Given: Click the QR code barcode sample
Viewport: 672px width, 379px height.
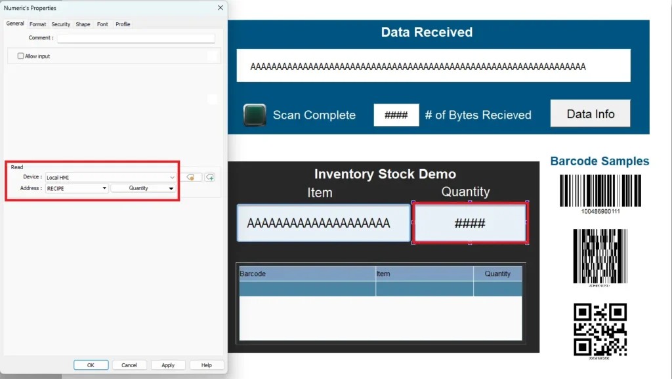Looking at the screenshot, I should [x=600, y=329].
